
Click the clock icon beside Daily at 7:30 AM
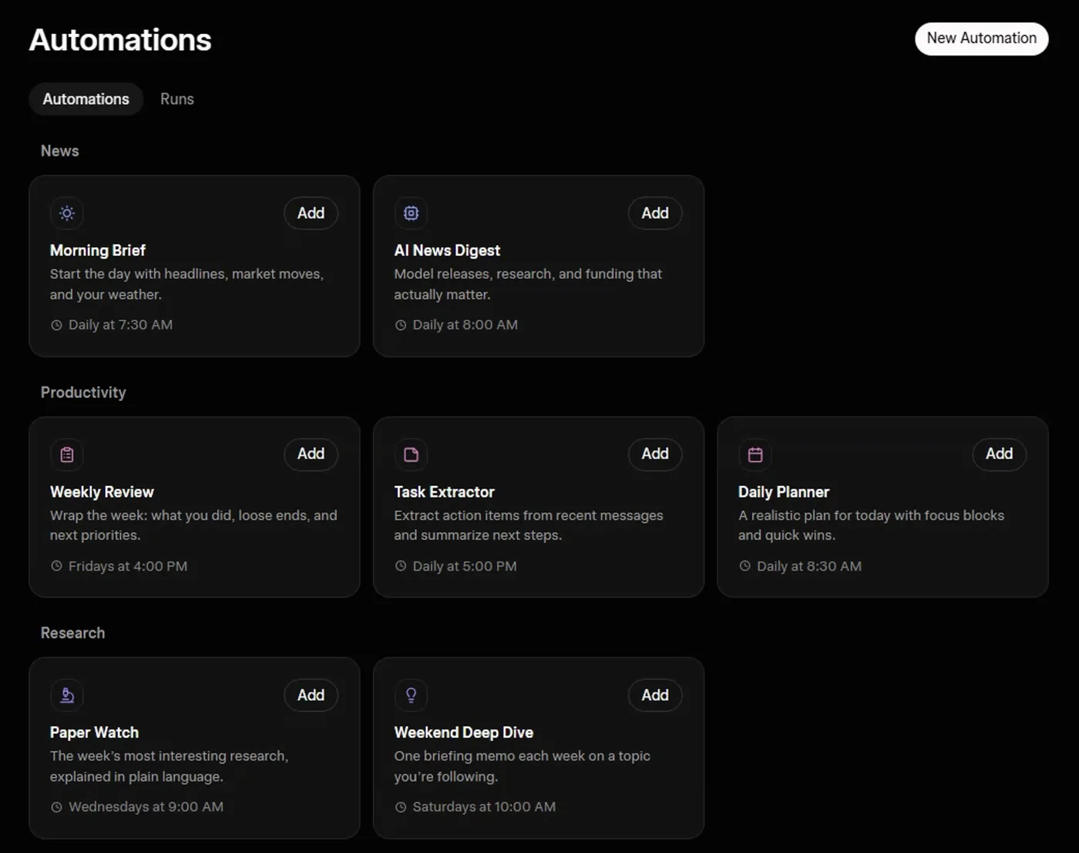(56, 325)
